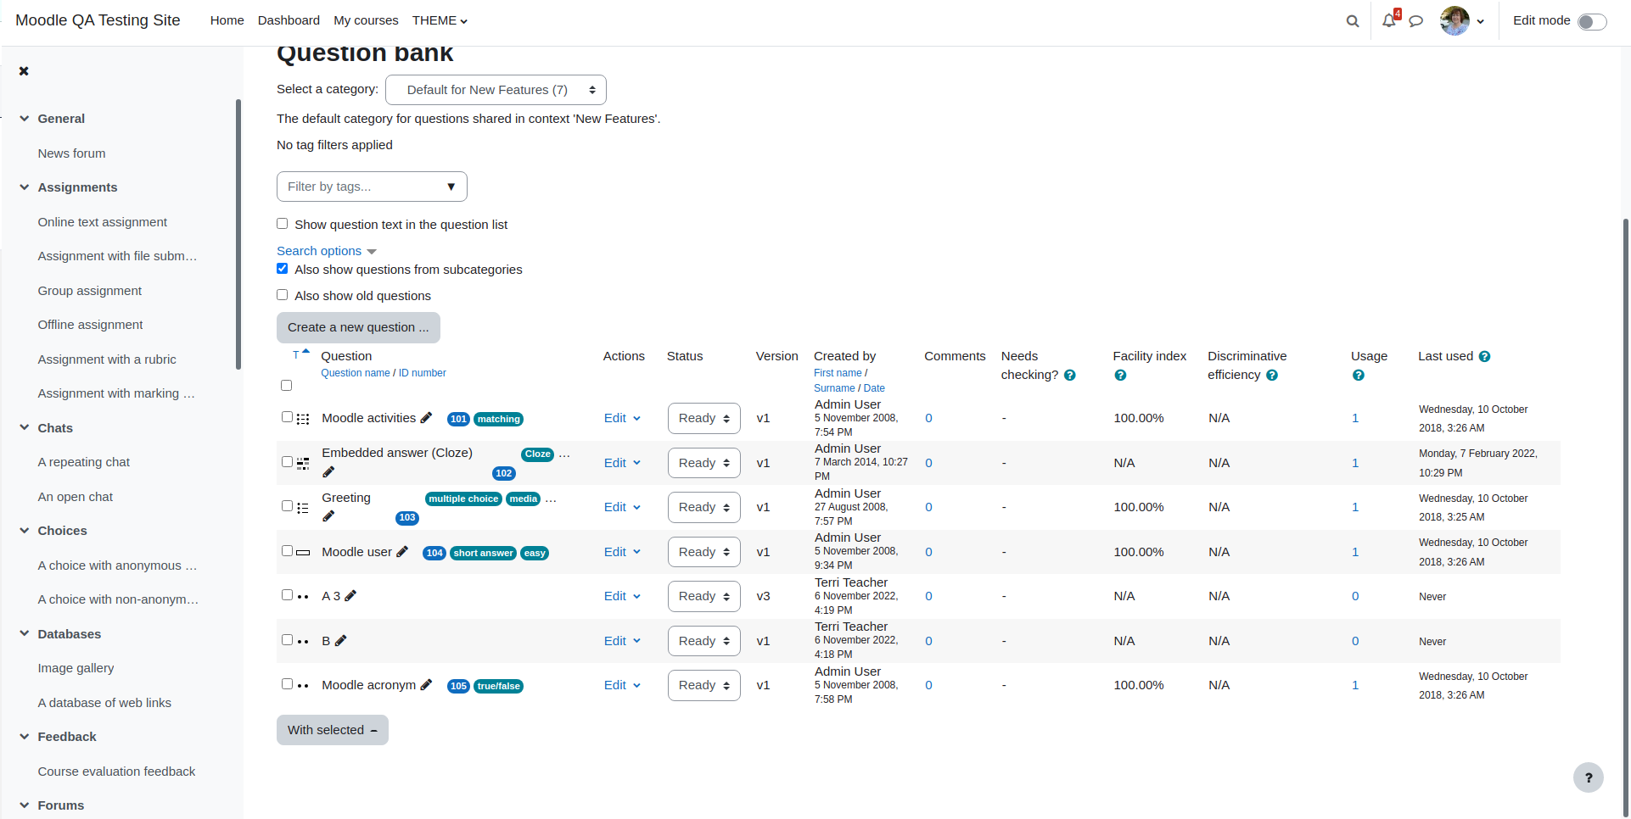The height and width of the screenshot is (819, 1631).
Task: Check Show question text in the question list
Action: (x=283, y=224)
